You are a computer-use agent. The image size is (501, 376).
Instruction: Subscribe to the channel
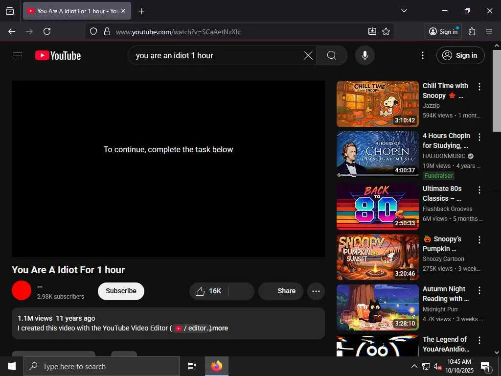click(x=121, y=291)
